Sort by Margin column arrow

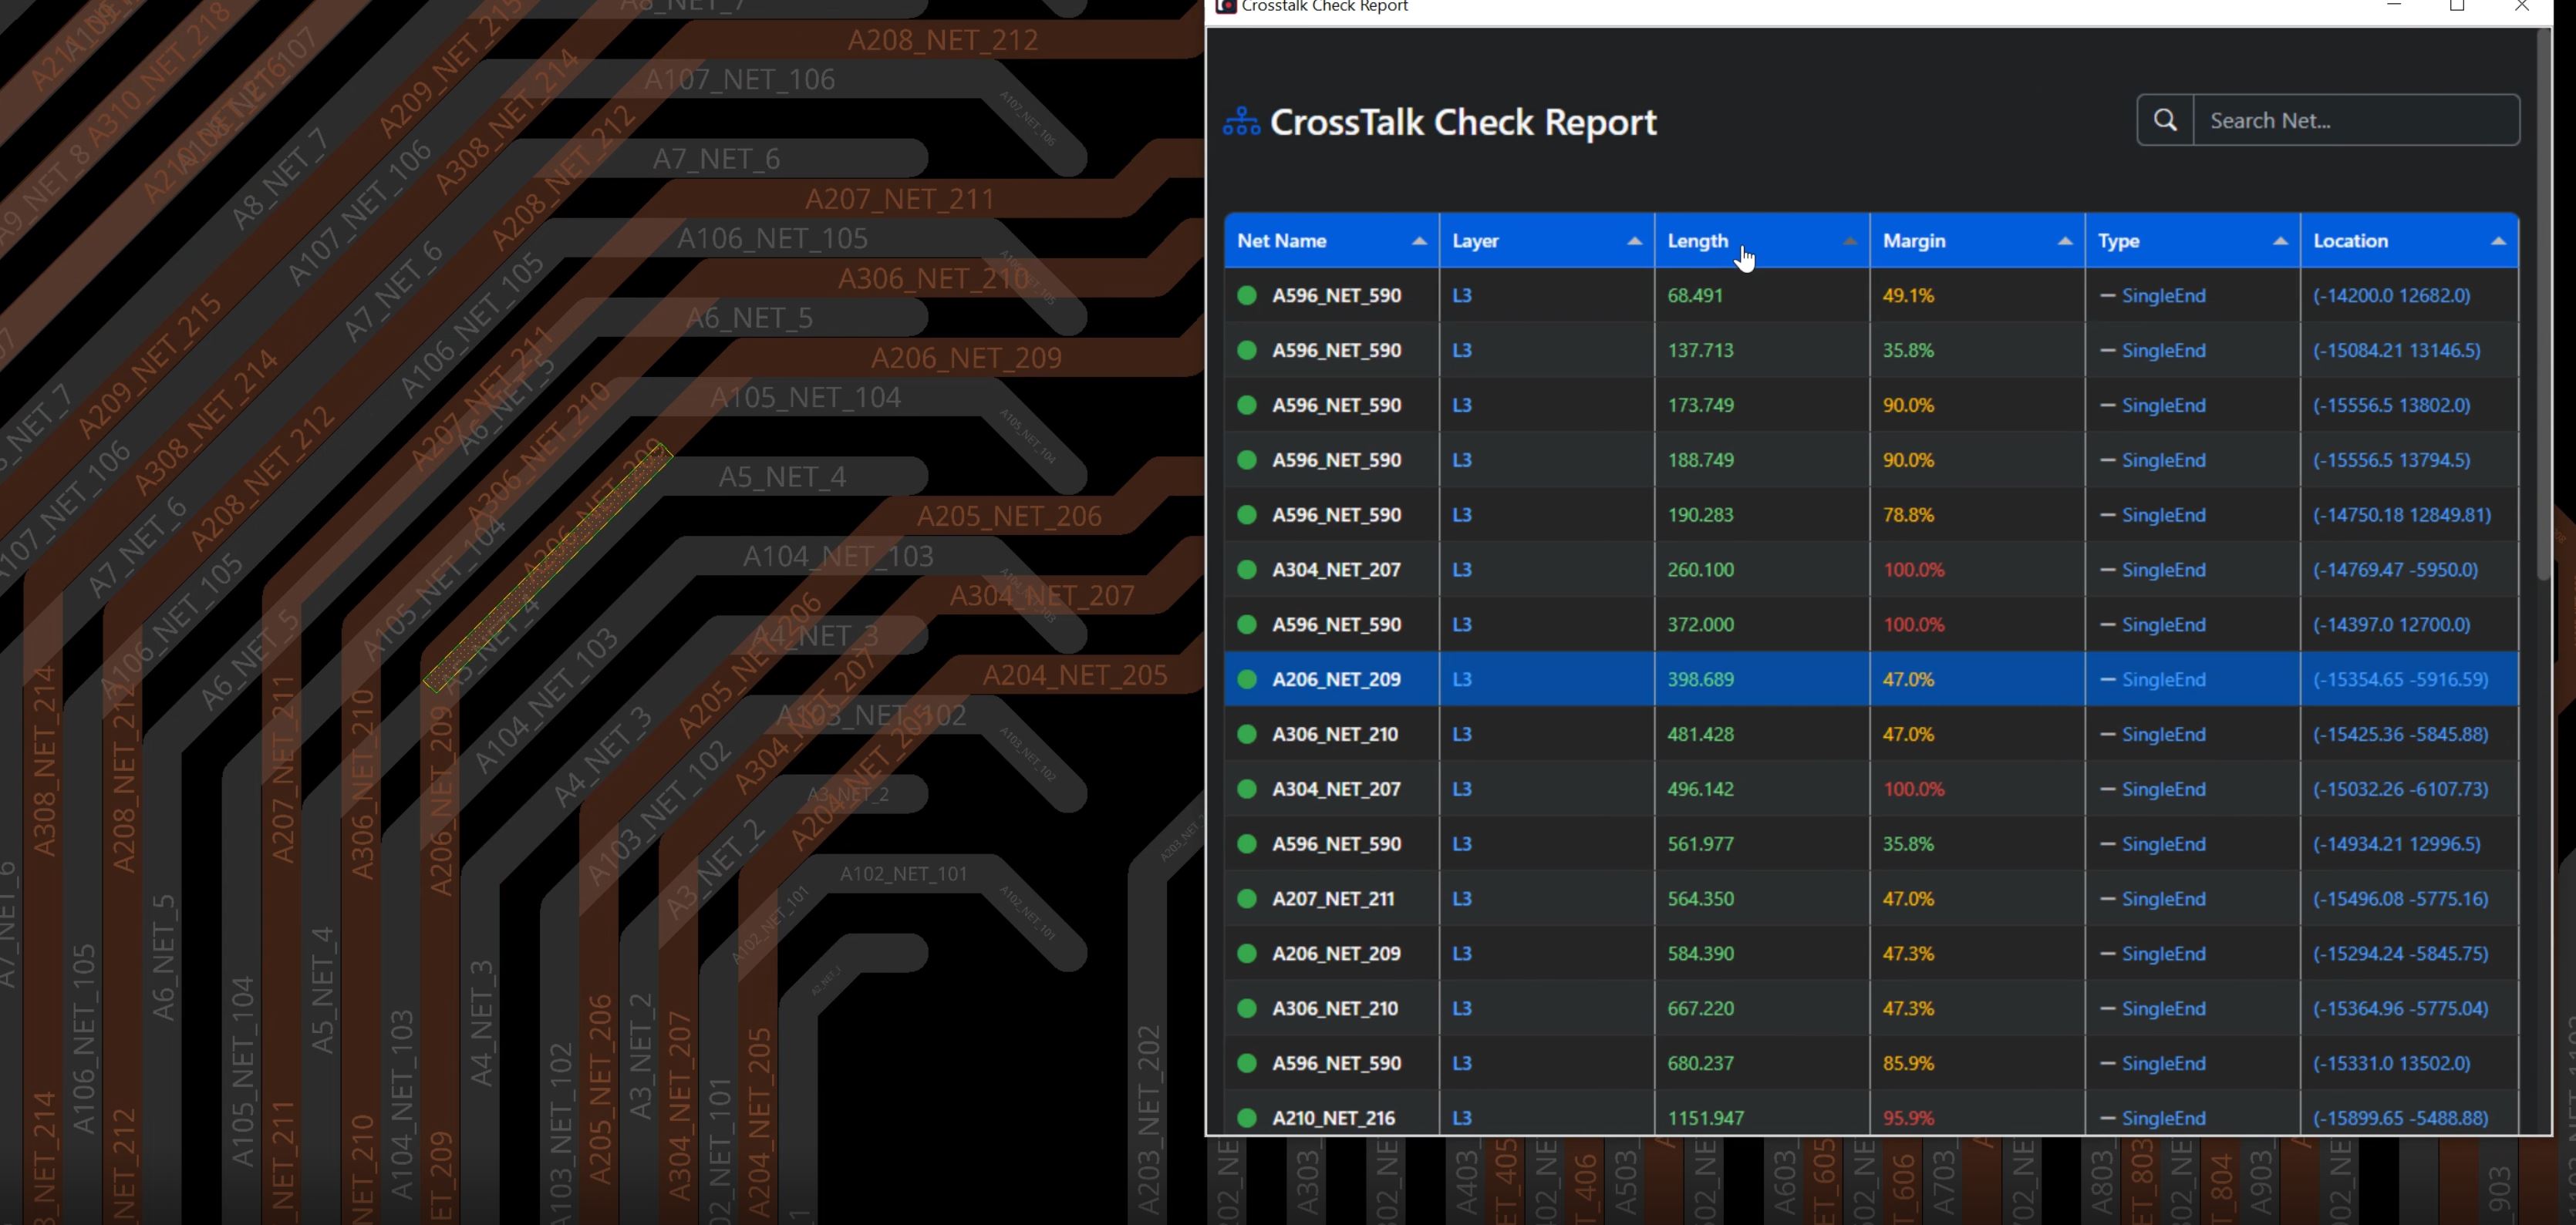click(x=2064, y=241)
